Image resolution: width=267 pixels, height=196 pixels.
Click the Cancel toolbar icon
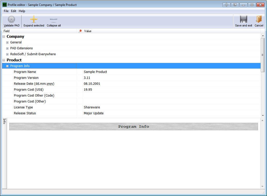click(x=259, y=19)
